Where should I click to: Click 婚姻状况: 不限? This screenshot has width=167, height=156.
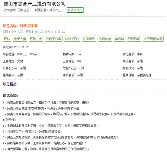[133, 68]
